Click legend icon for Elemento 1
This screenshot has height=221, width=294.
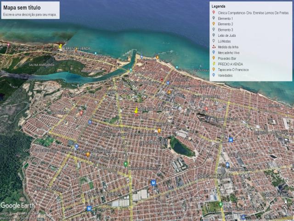coord(214,18)
